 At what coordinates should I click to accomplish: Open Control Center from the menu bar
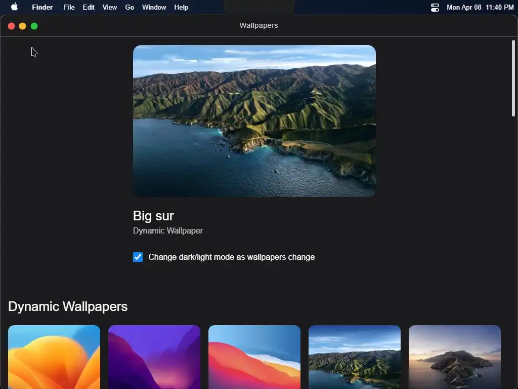(x=435, y=7)
